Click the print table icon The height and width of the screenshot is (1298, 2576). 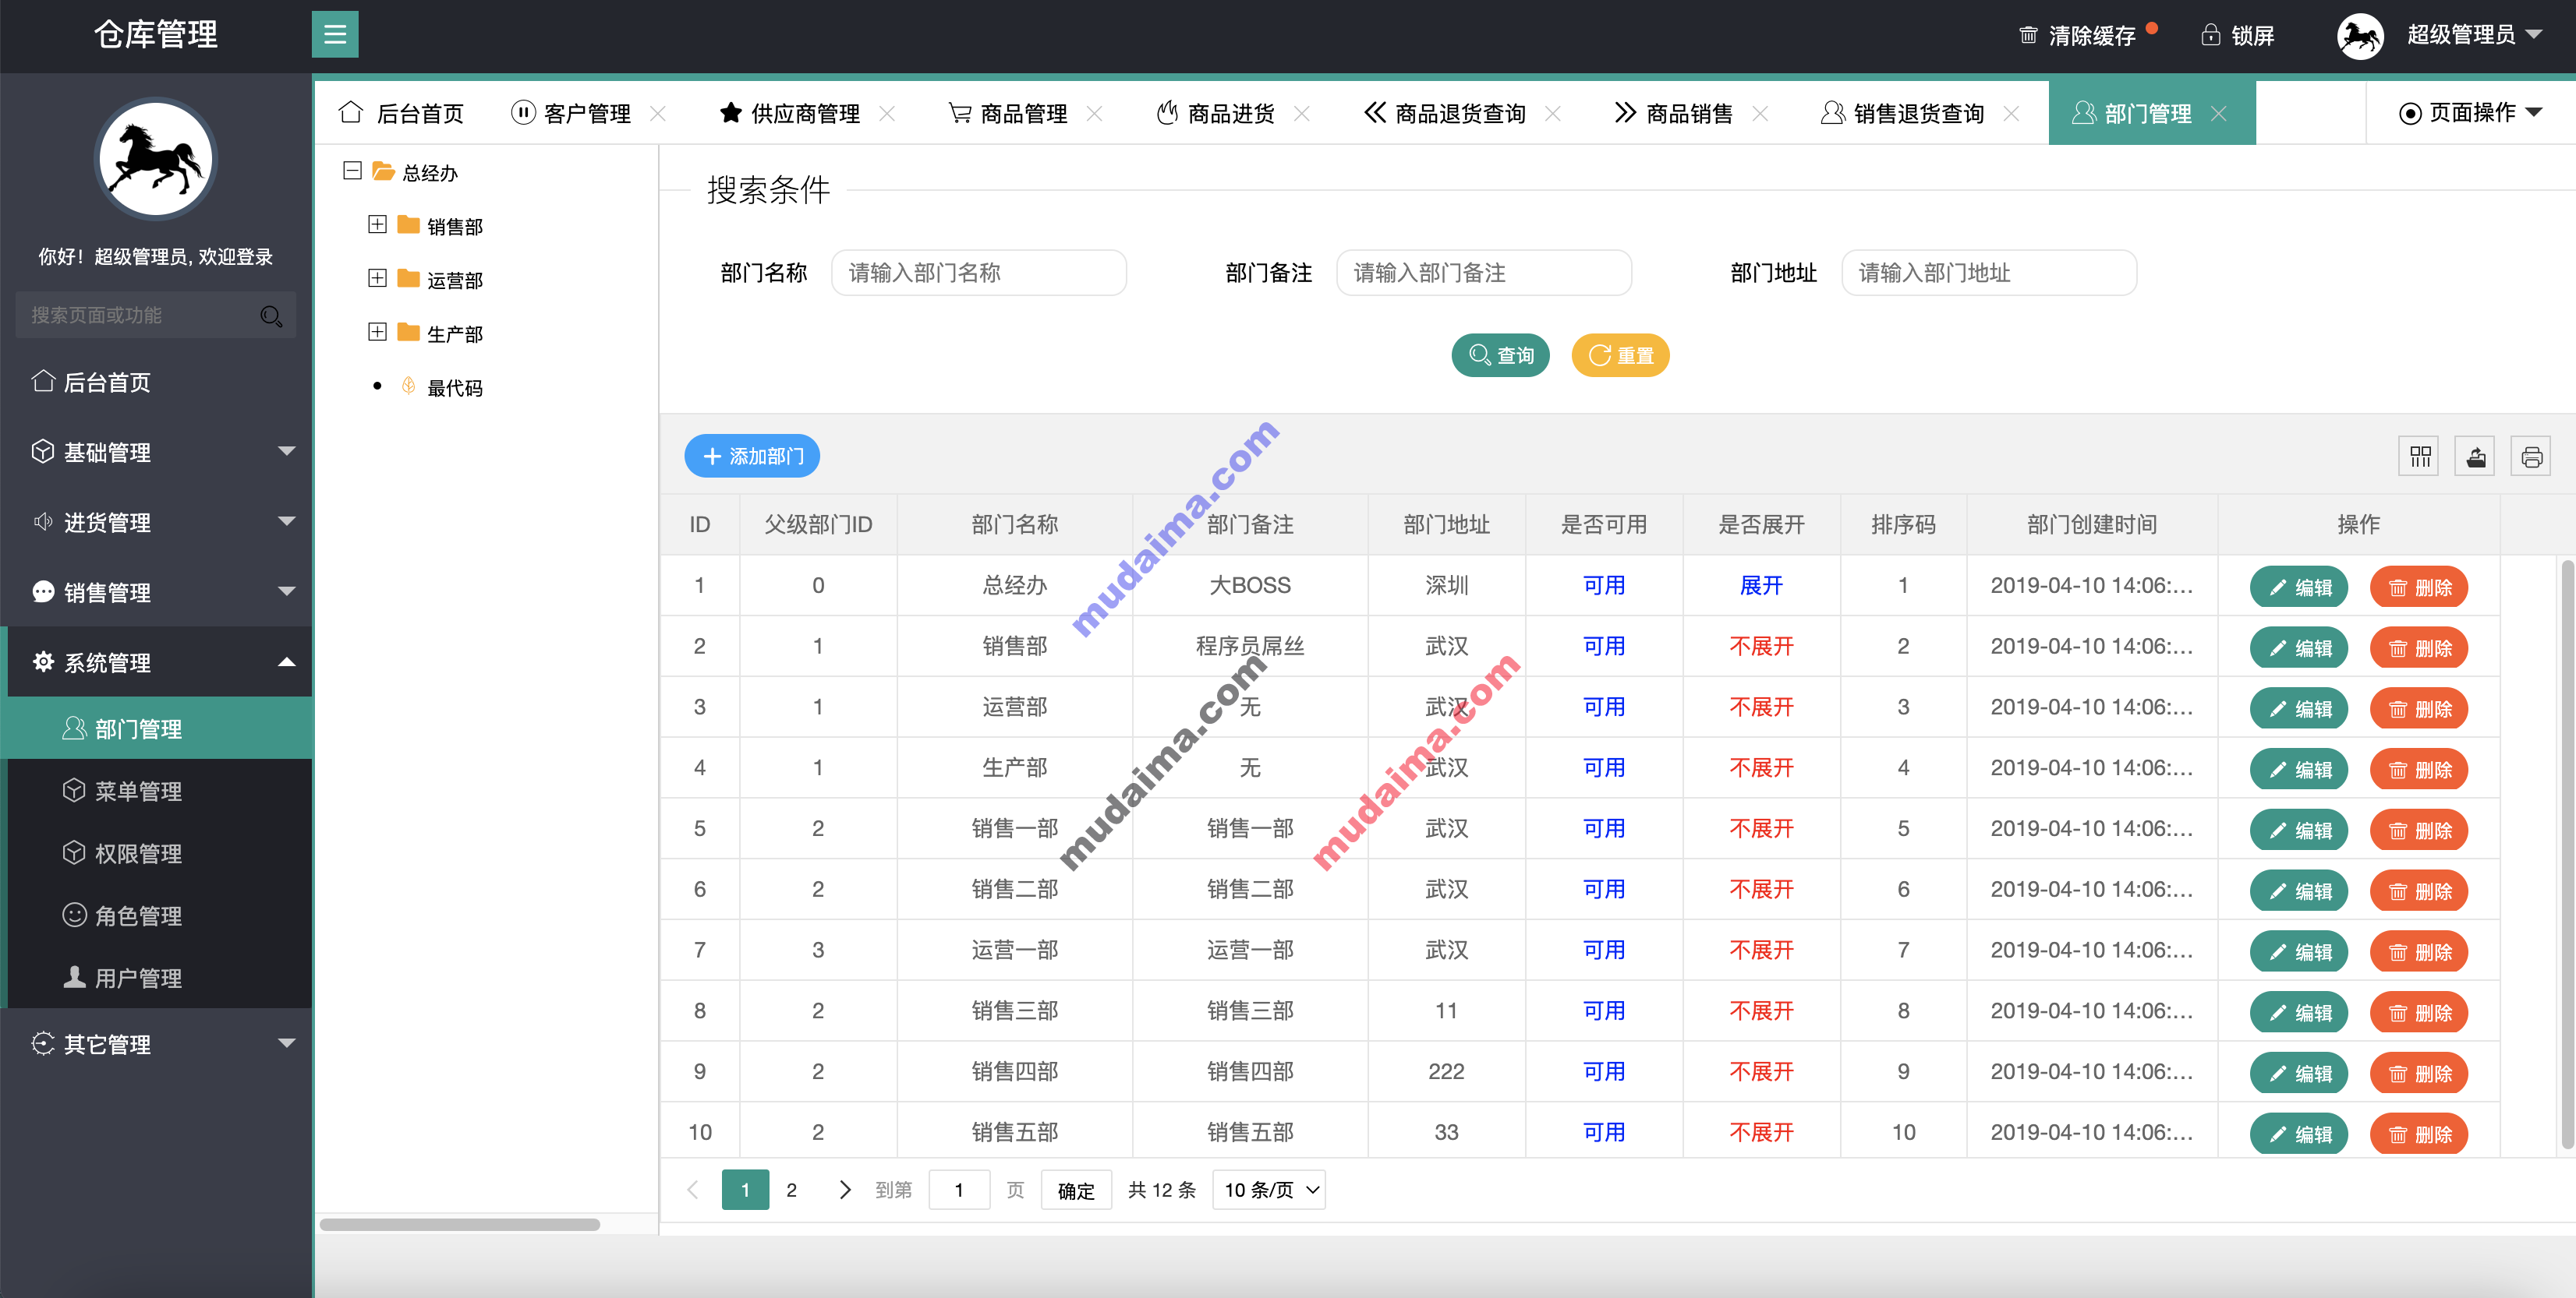2531,457
